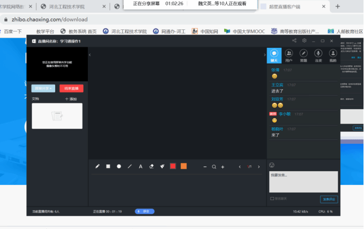Go to next whiteboard page
This screenshot has width=364, height=229.
(x=258, y=166)
